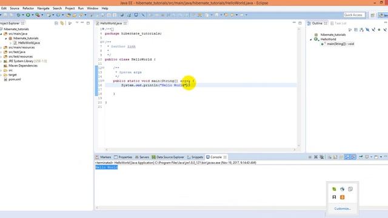Toggle Sort in Outline toolbar
The width and height of the screenshot is (388, 218).
(361, 30)
